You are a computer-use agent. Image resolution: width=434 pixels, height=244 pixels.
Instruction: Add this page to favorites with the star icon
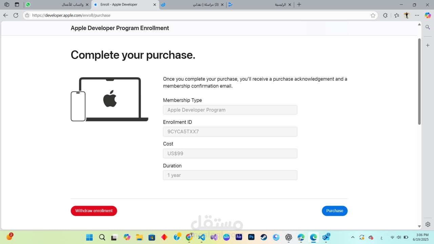tap(373, 15)
